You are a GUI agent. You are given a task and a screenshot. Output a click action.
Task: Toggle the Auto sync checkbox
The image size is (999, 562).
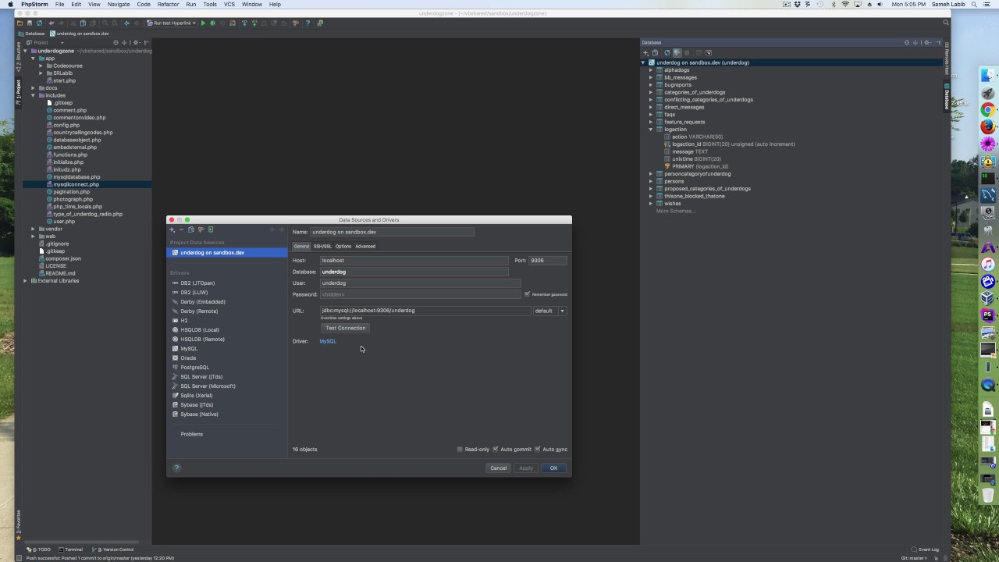[x=538, y=450]
